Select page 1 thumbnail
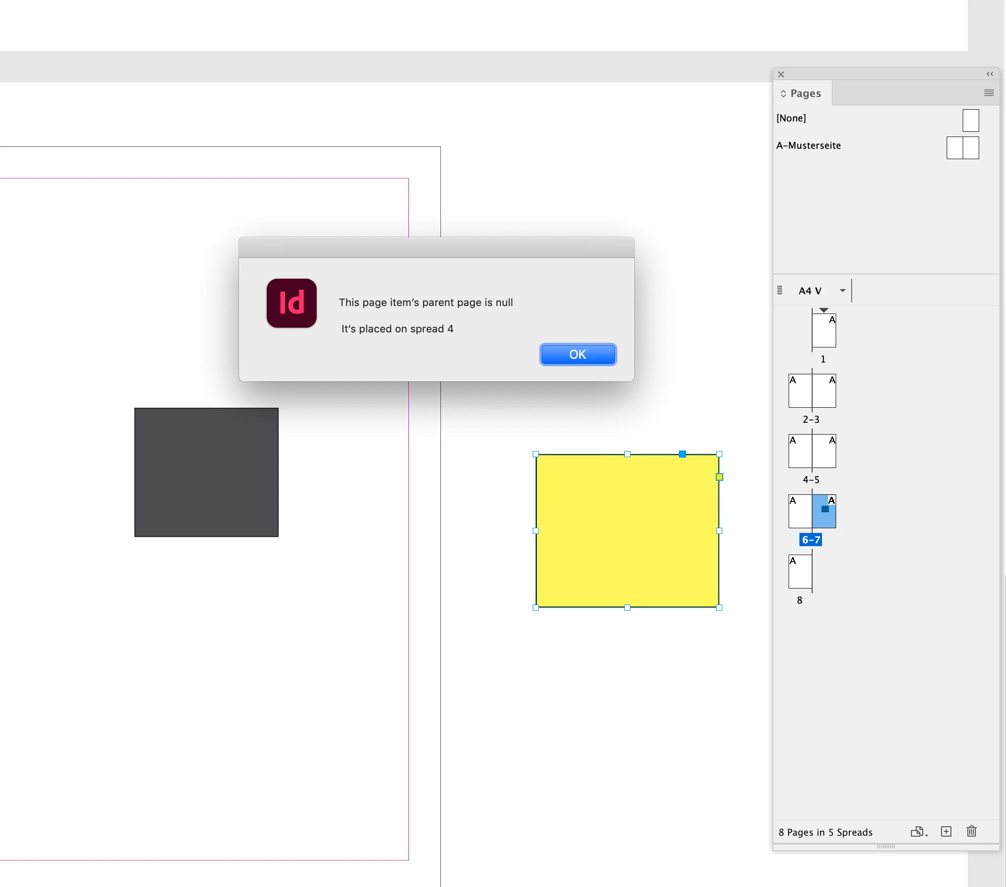 tap(824, 331)
